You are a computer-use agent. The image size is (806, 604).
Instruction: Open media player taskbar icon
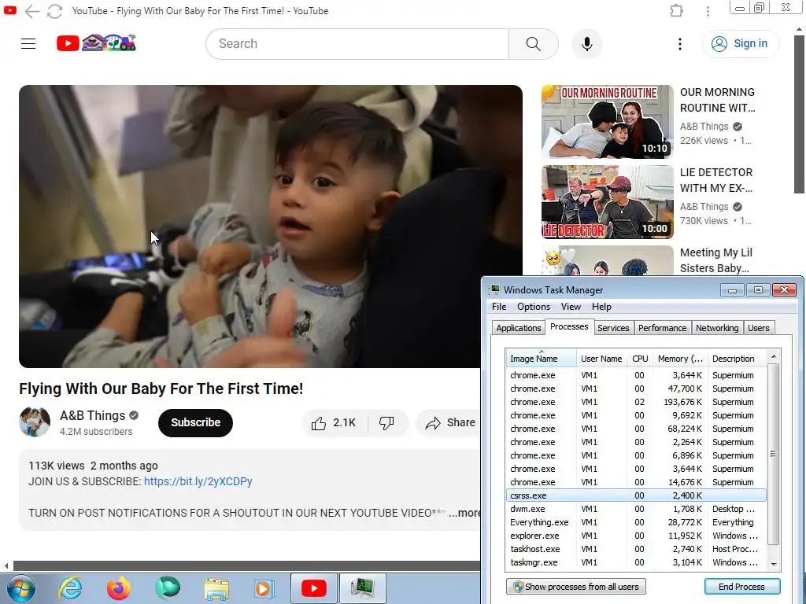point(264,588)
